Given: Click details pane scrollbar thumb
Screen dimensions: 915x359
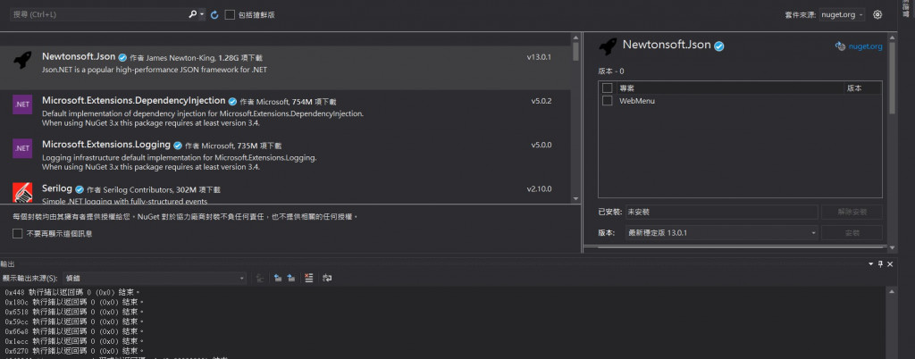Looking at the screenshot, I should point(892,78).
